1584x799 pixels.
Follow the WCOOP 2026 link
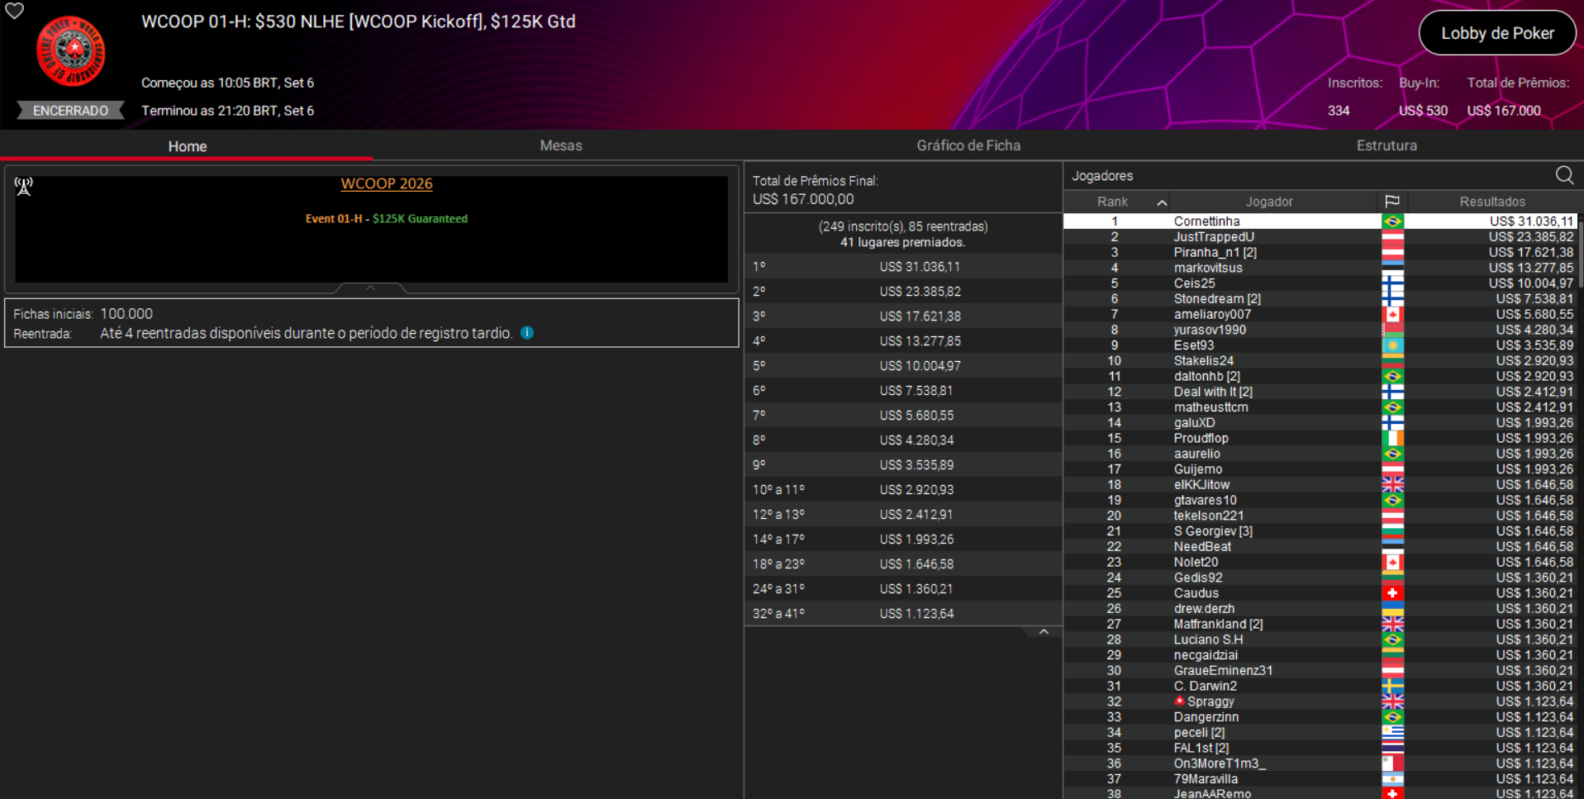pyautogui.click(x=387, y=183)
